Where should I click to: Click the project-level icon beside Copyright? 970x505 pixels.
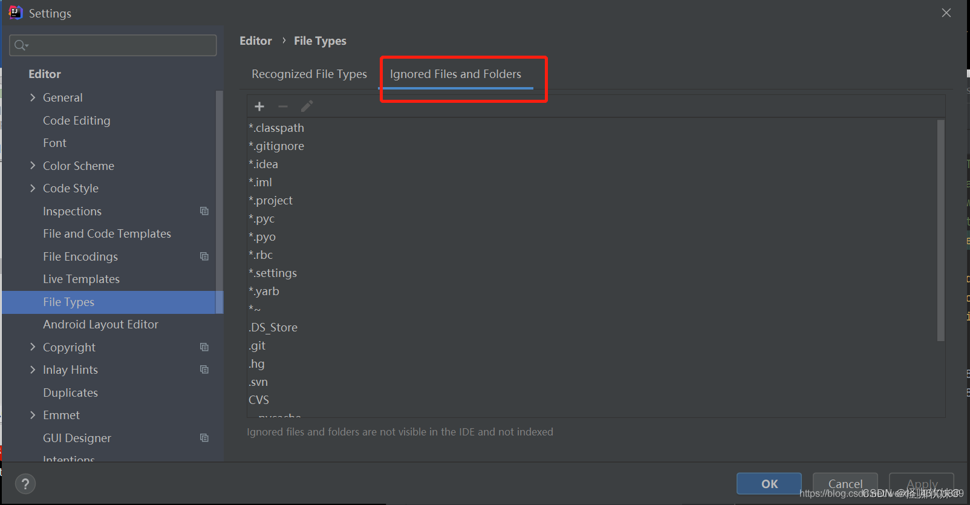point(204,347)
